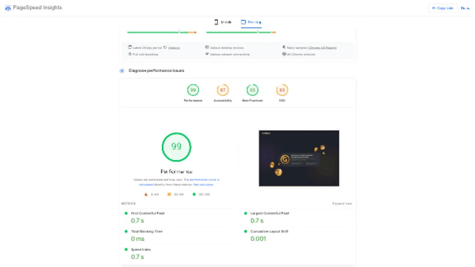Click the large 99 performance gauge
Viewport: 475px width, 267px height.
pyautogui.click(x=176, y=147)
